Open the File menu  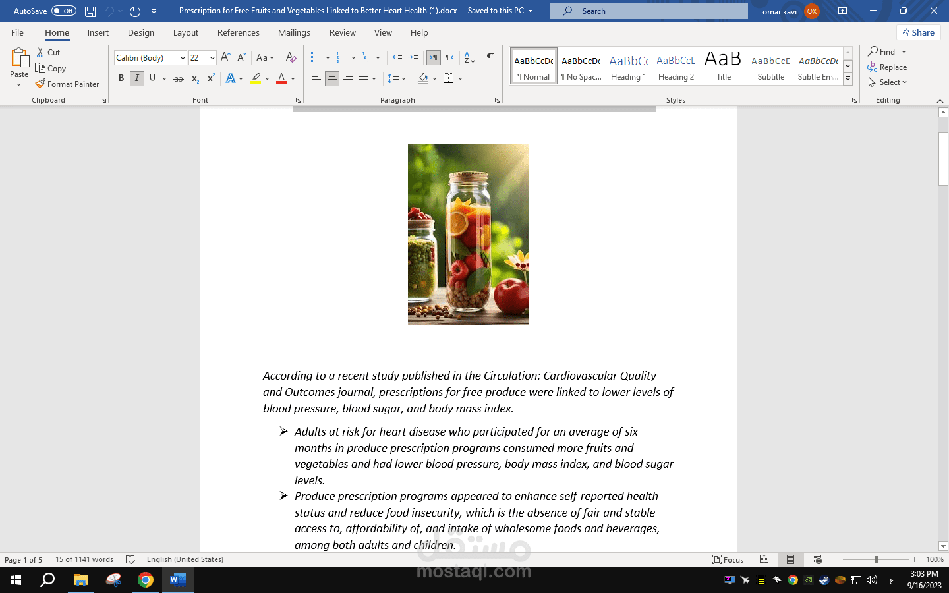[x=17, y=32]
